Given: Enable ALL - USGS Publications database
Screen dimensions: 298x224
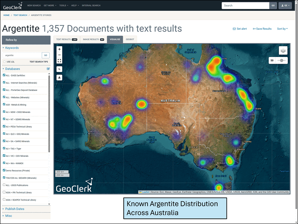Looking at the screenshot, I should point(4,185).
